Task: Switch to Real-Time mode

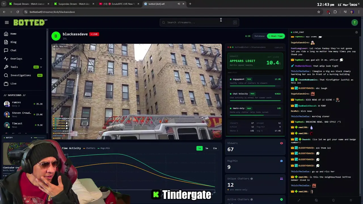Action: click(x=276, y=36)
